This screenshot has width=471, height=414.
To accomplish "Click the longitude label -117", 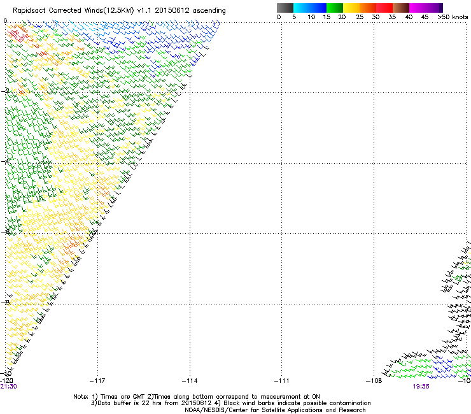I will click(97, 381).
